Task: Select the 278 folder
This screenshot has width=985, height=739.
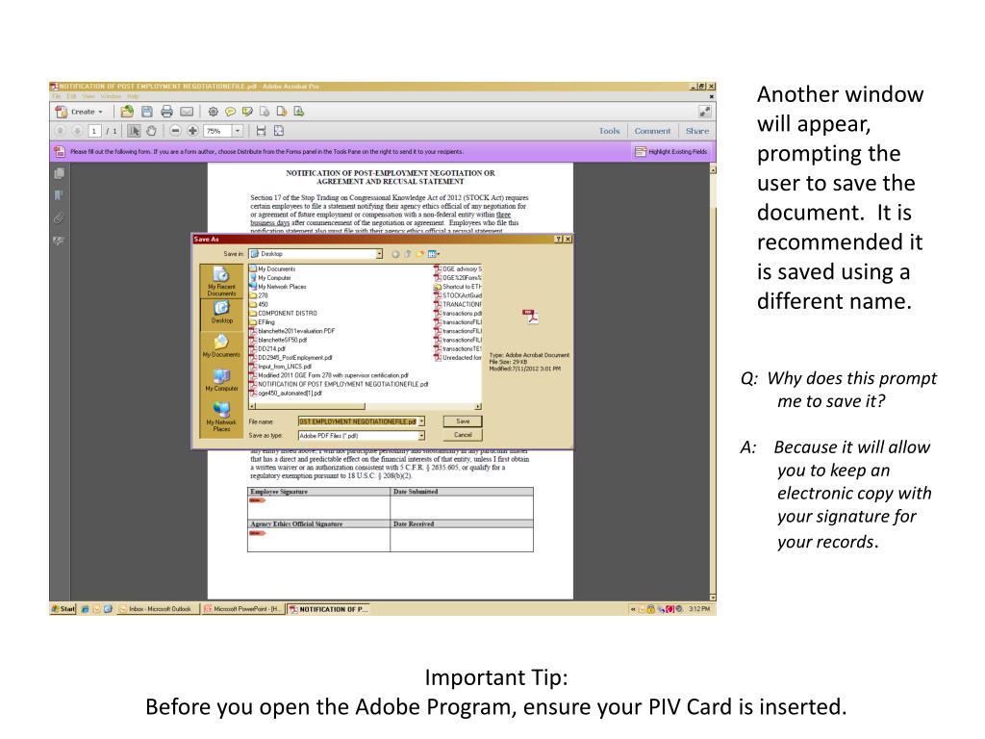Action: 259,295
